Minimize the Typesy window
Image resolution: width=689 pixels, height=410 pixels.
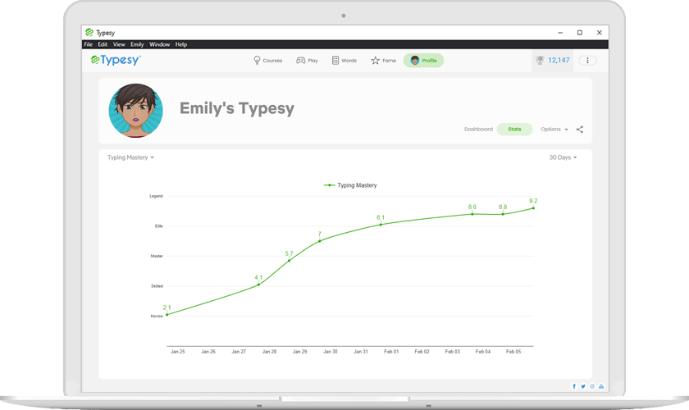[x=560, y=33]
